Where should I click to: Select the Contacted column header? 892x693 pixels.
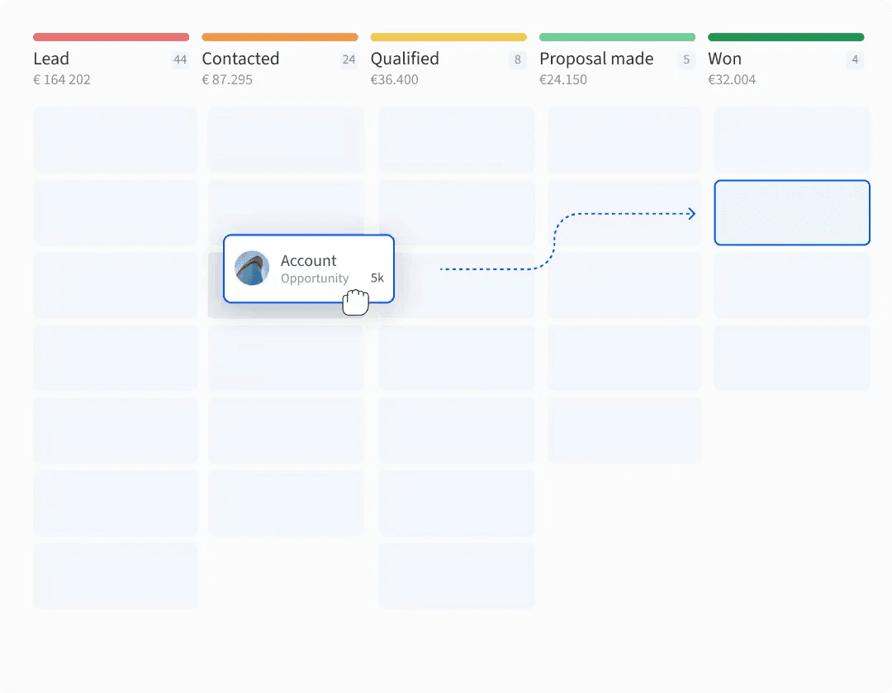240,59
